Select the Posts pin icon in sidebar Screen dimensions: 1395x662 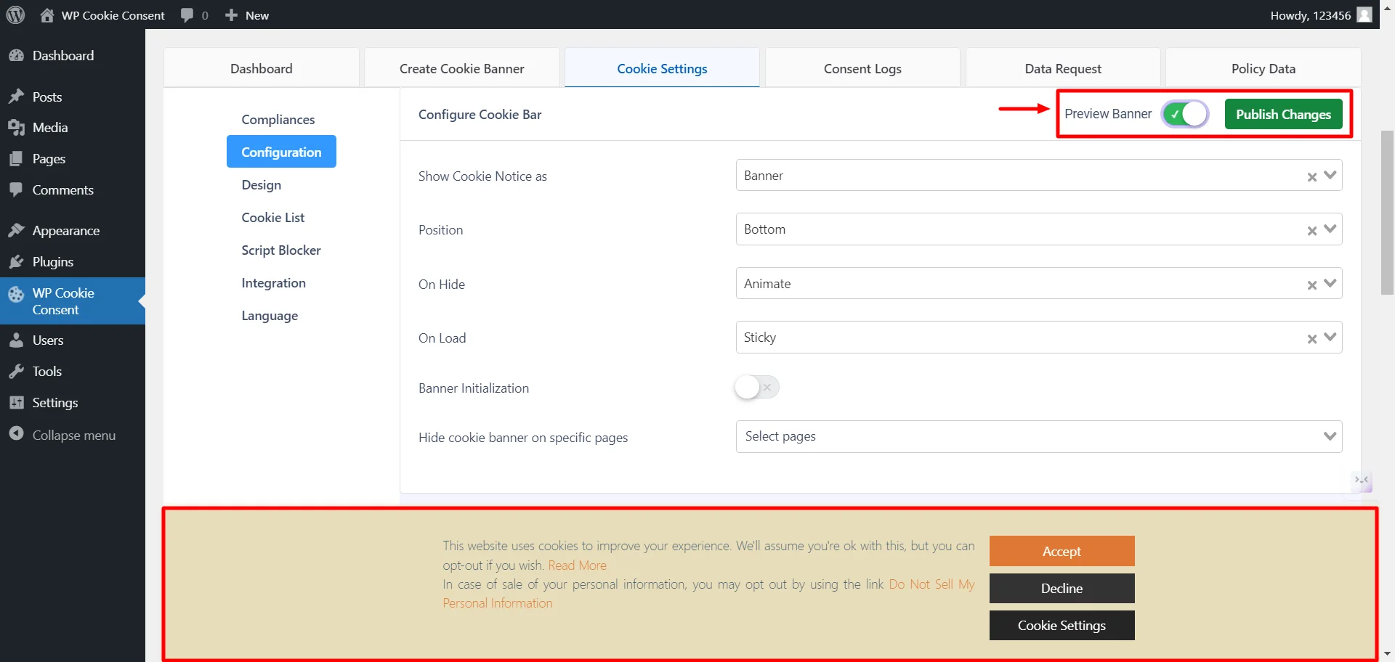(16, 96)
